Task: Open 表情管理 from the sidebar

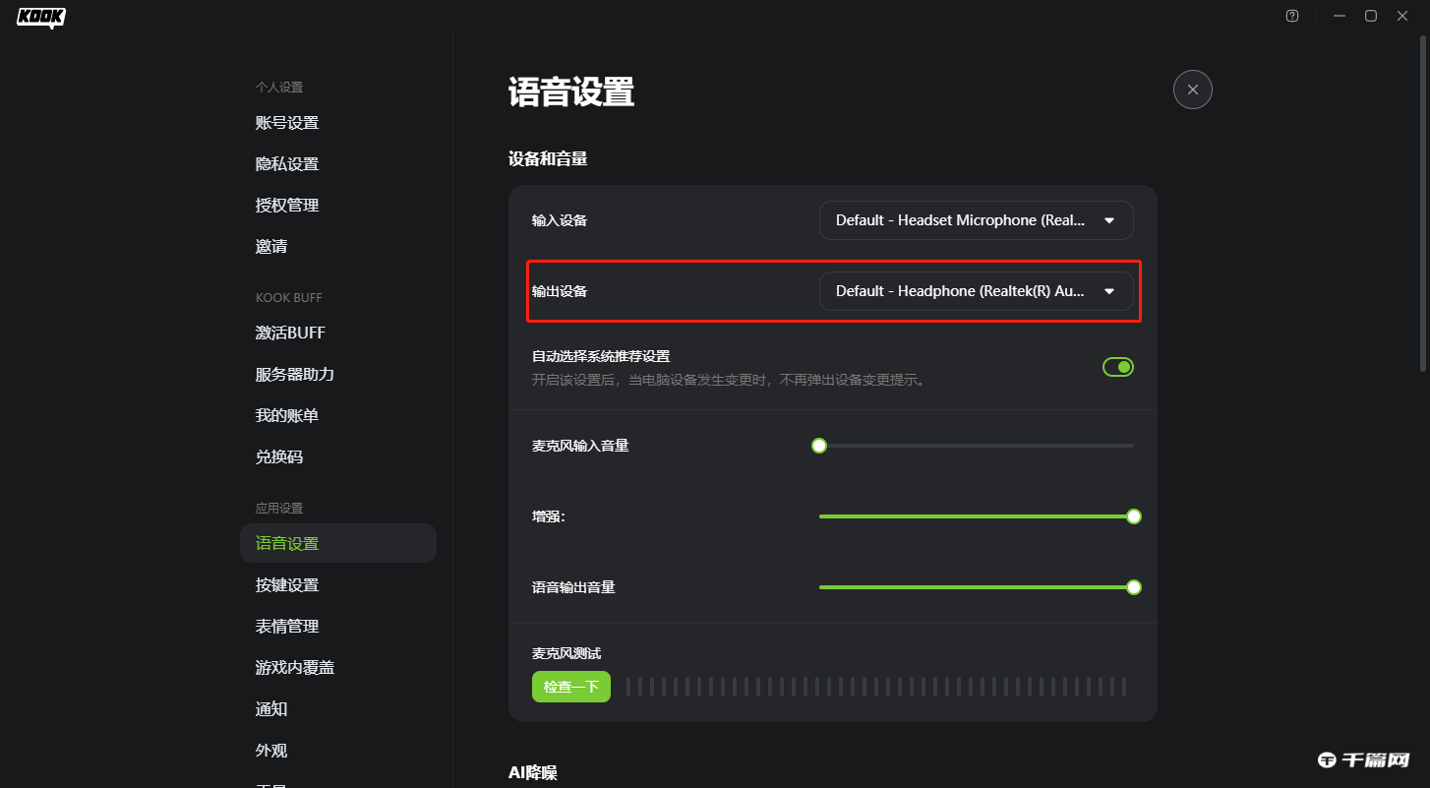Action: pyautogui.click(x=287, y=626)
